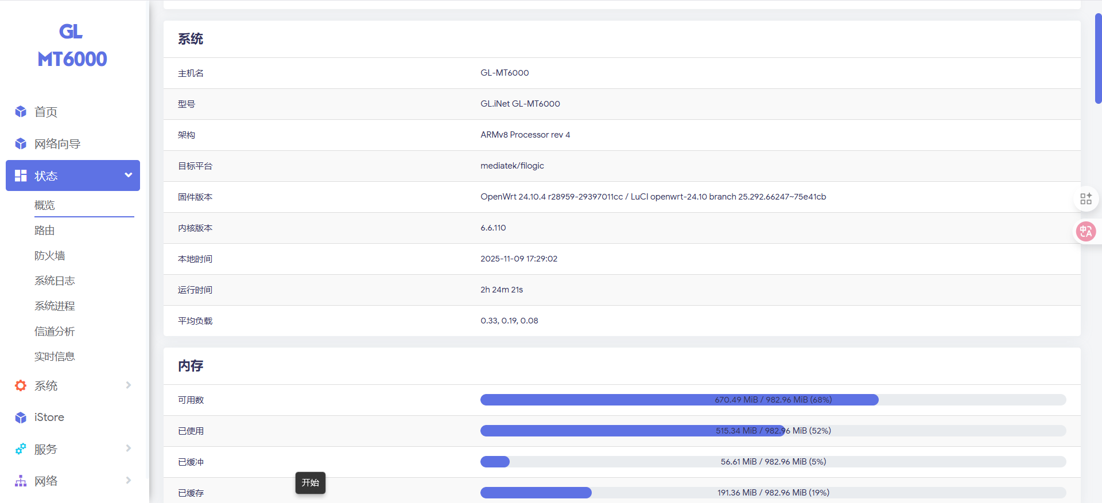The width and height of the screenshot is (1102, 503).
Task: Click the pink translate floating icon
Action: [1085, 232]
